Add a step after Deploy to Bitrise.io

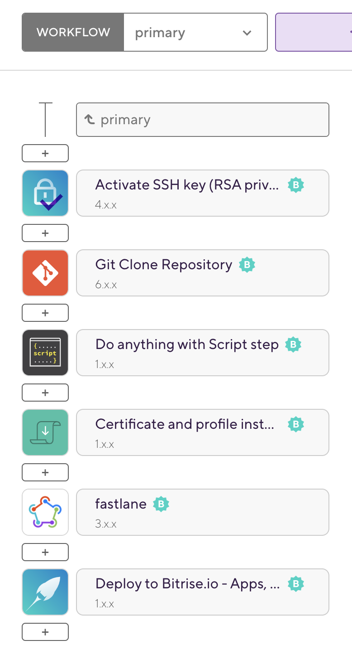pos(45,632)
